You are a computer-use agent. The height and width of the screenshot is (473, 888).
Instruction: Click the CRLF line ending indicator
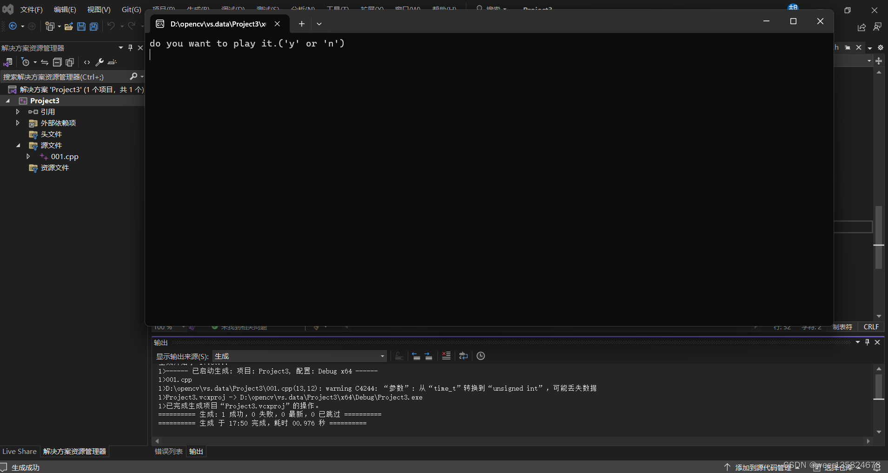pos(871,327)
